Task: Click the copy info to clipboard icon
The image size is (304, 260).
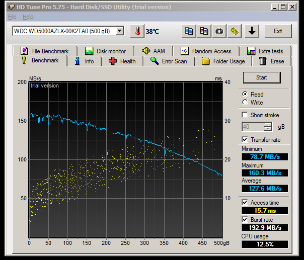Action: [x=189, y=31]
